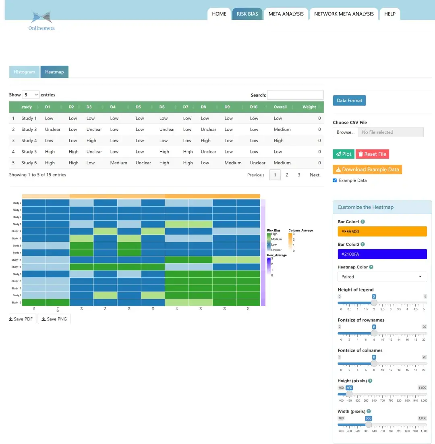Open NETWORK META ANALYSIS tab
This screenshot has width=435, height=444.
344,14
